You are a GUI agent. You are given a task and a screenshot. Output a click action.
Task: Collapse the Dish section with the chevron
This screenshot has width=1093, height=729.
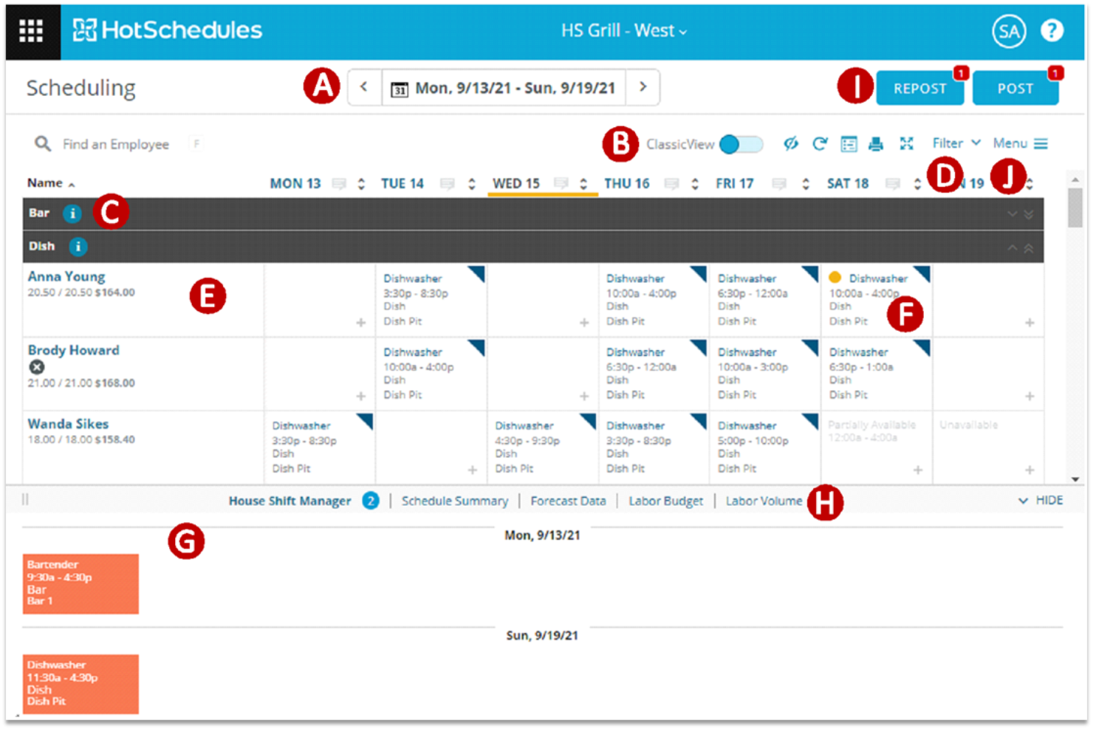(1013, 246)
